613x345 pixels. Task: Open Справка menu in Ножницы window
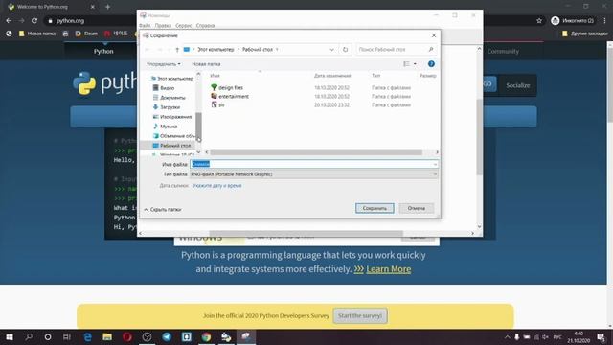205,26
